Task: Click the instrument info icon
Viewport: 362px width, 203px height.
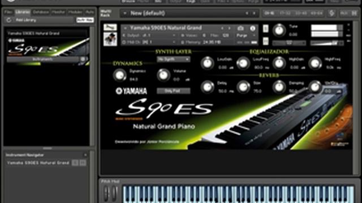Action: pos(253,28)
